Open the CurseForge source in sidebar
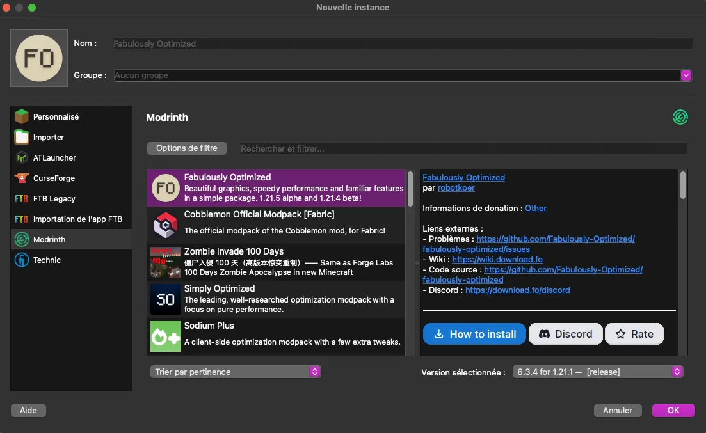This screenshot has height=433, width=706. [x=54, y=178]
